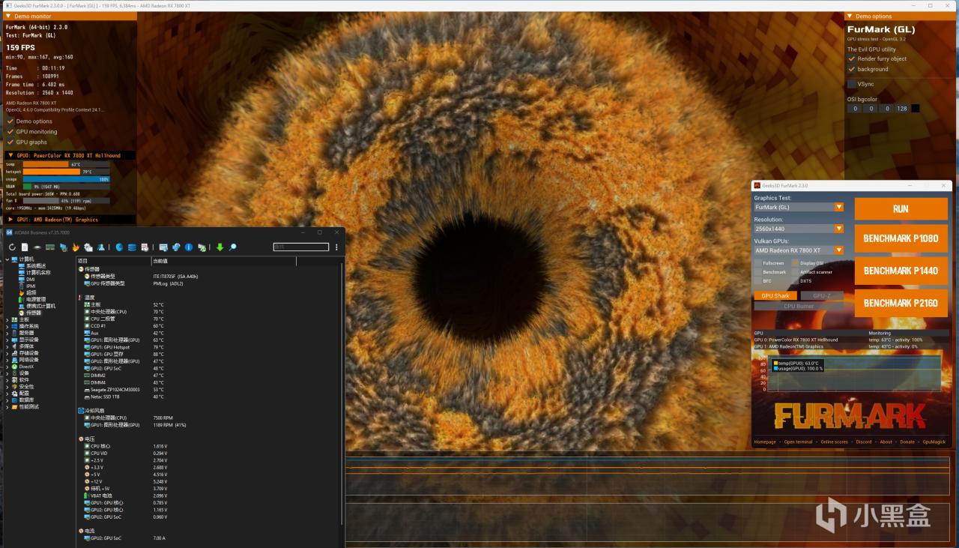This screenshot has width=959, height=548.
Task: Click the green download arrow icon in AIDA64
Action: [220, 247]
